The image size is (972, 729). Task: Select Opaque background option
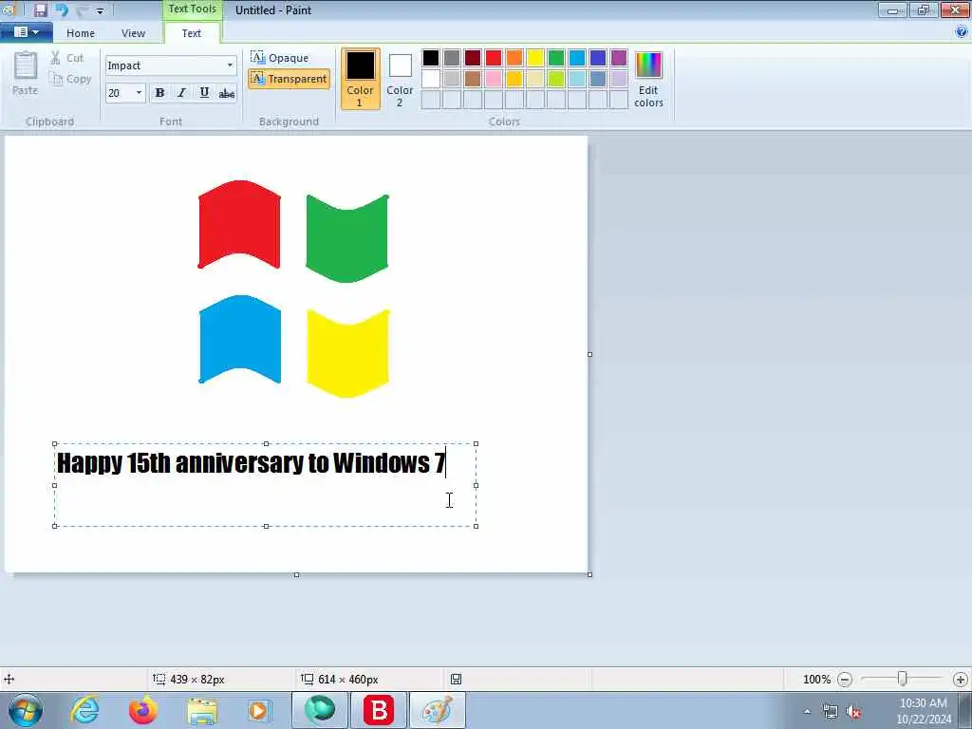(x=280, y=58)
